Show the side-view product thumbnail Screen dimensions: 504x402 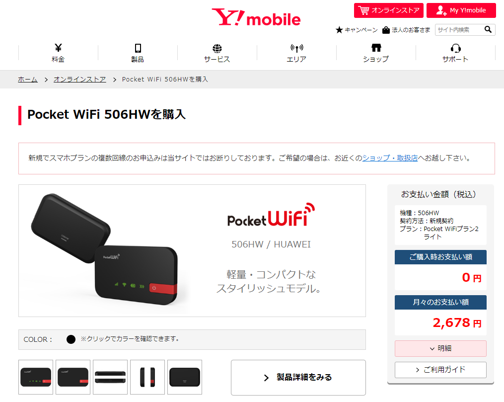[147, 377]
